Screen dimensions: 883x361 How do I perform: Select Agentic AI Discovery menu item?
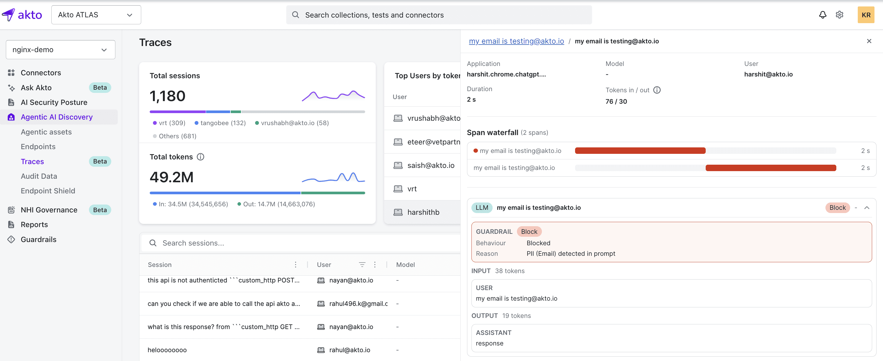click(57, 117)
